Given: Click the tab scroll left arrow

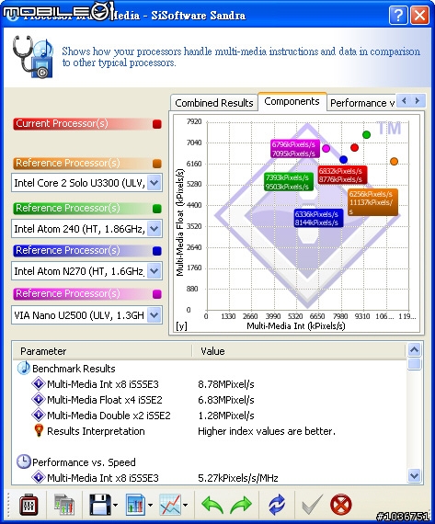Looking at the screenshot, I should [x=404, y=100].
